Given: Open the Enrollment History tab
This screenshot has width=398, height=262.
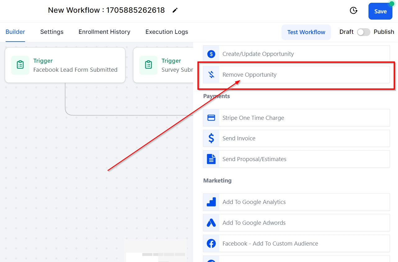Looking at the screenshot, I should point(104,32).
